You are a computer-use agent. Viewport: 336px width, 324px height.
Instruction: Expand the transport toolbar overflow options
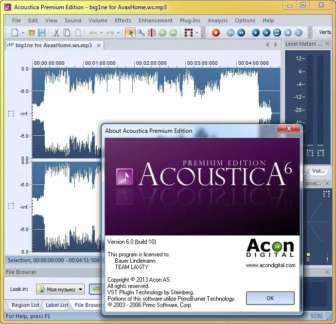click(x=310, y=33)
